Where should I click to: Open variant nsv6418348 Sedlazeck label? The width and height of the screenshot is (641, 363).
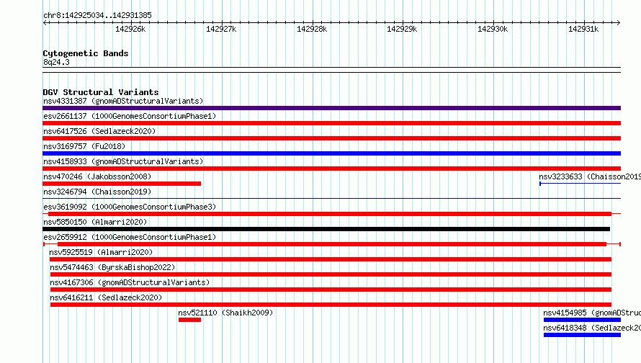click(592, 328)
